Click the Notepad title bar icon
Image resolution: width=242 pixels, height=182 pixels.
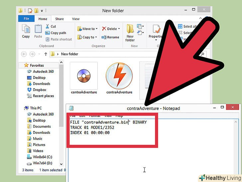coord(71,108)
